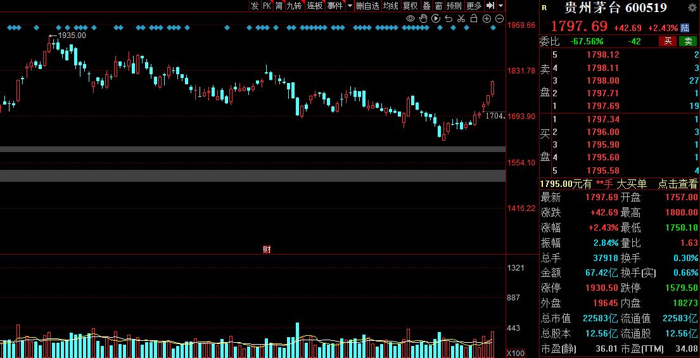Screen dimensions: 700x358
Task: Click the X100 volume scale label
Action: pyautogui.click(x=516, y=354)
